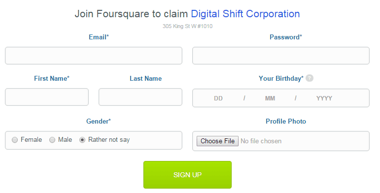This screenshot has width=380, height=193.
Task: Click the Last Name text box
Action: click(140, 97)
